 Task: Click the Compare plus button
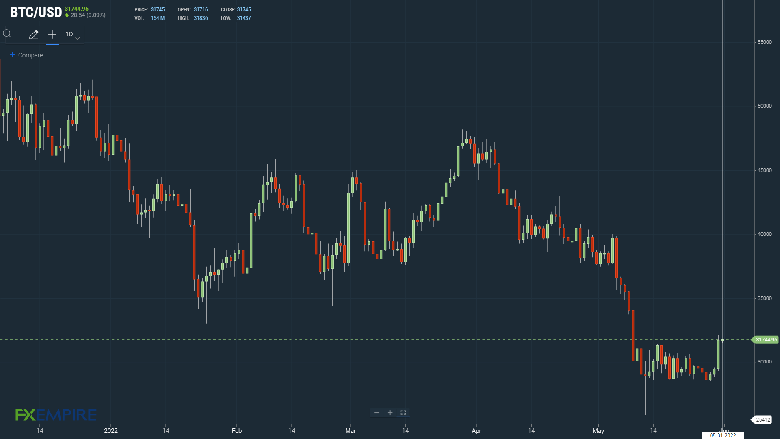pos(13,55)
